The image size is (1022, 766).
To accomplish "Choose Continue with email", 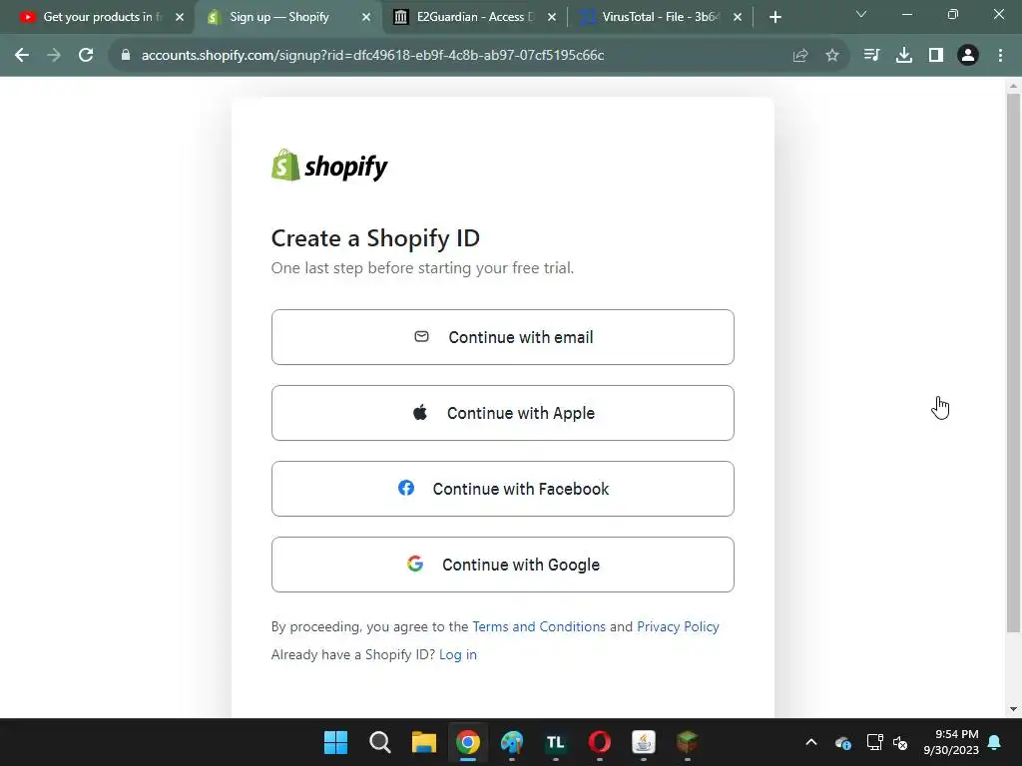I will pos(503,337).
